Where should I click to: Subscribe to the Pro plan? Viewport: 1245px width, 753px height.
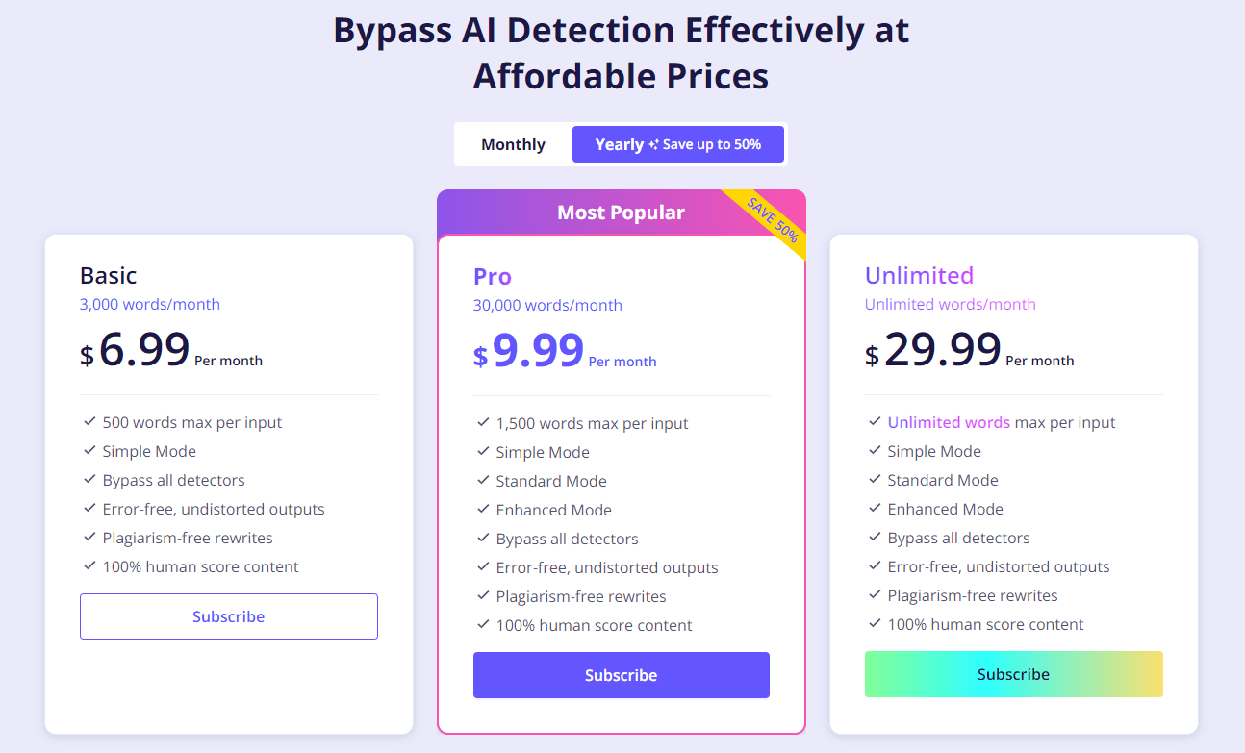[621, 675]
